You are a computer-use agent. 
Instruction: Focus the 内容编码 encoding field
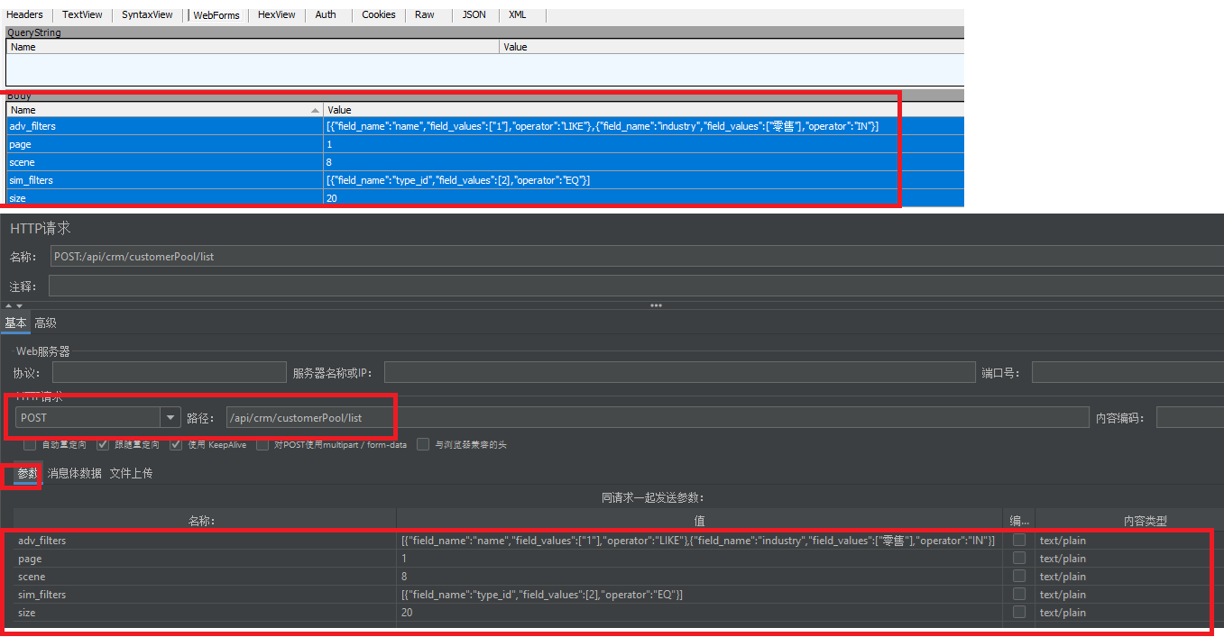(1190, 418)
